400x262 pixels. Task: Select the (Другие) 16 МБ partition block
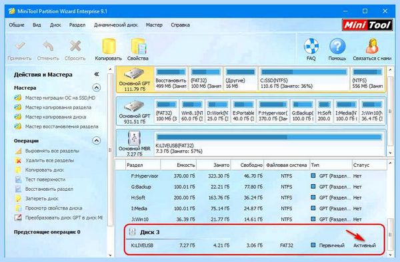point(241,78)
